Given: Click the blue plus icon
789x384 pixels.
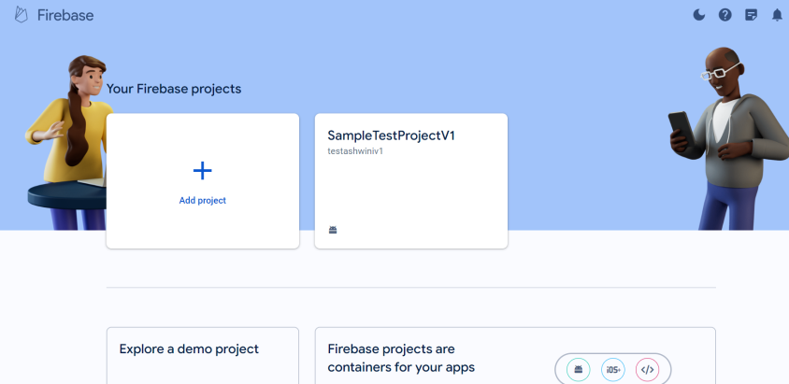Looking at the screenshot, I should click(202, 171).
